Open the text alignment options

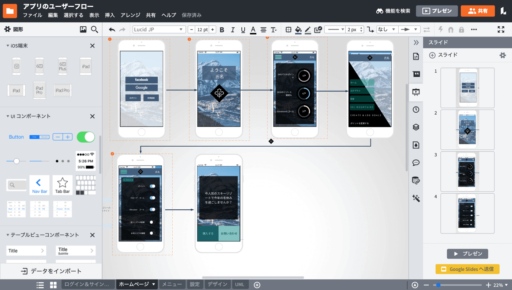(263, 30)
